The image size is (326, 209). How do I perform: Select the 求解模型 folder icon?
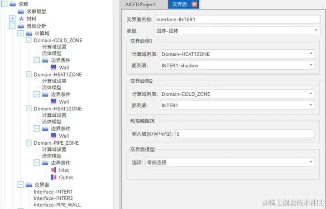point(21,11)
